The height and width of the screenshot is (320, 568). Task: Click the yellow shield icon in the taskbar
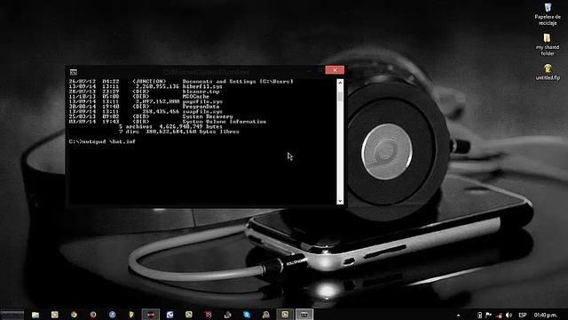point(131,315)
